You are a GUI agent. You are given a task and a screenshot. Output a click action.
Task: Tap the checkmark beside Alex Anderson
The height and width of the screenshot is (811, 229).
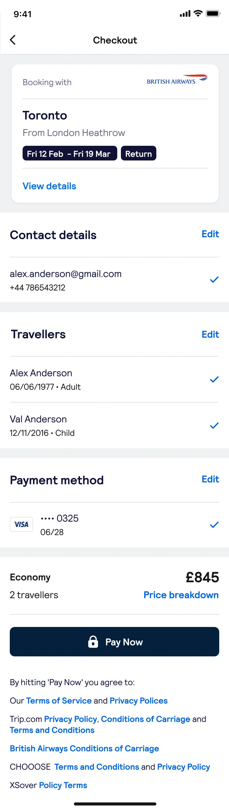214,379
